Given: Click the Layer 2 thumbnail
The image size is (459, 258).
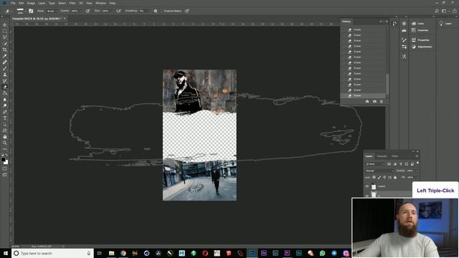Looking at the screenshot, I should [374, 186].
